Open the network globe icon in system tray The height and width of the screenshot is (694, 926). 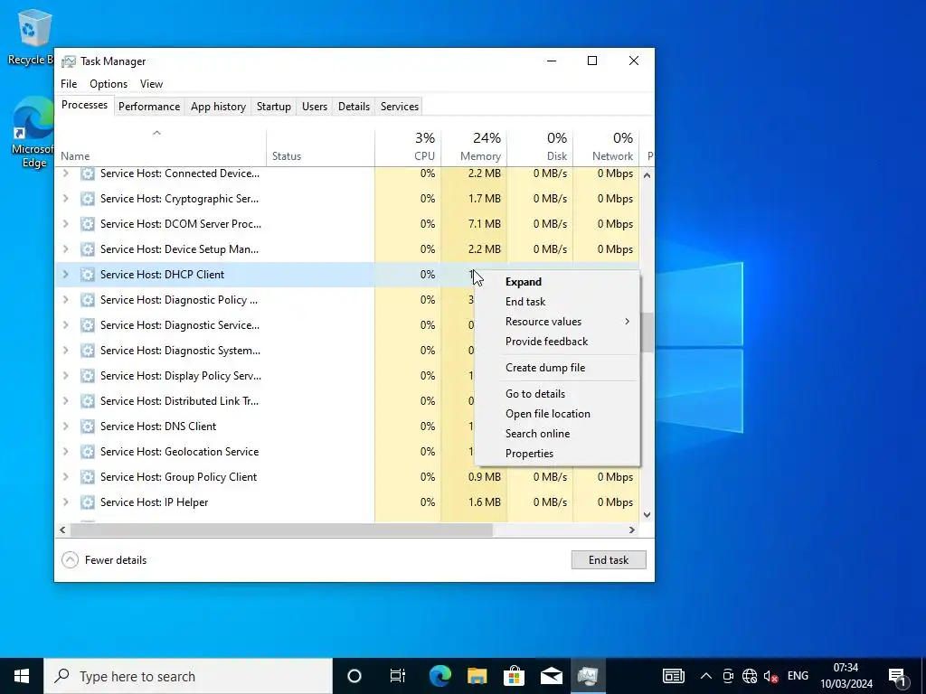(x=750, y=676)
